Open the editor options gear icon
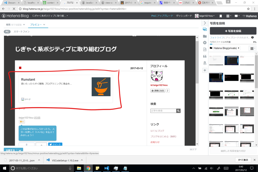The width and height of the screenshot is (258, 172). (205, 43)
